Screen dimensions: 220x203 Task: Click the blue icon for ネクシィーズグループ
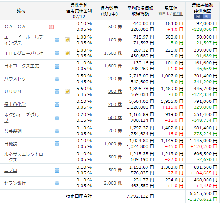pyautogui.click(x=57, y=118)
